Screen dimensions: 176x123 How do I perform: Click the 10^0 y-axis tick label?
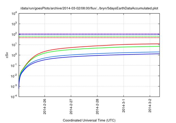pos(14,55)
